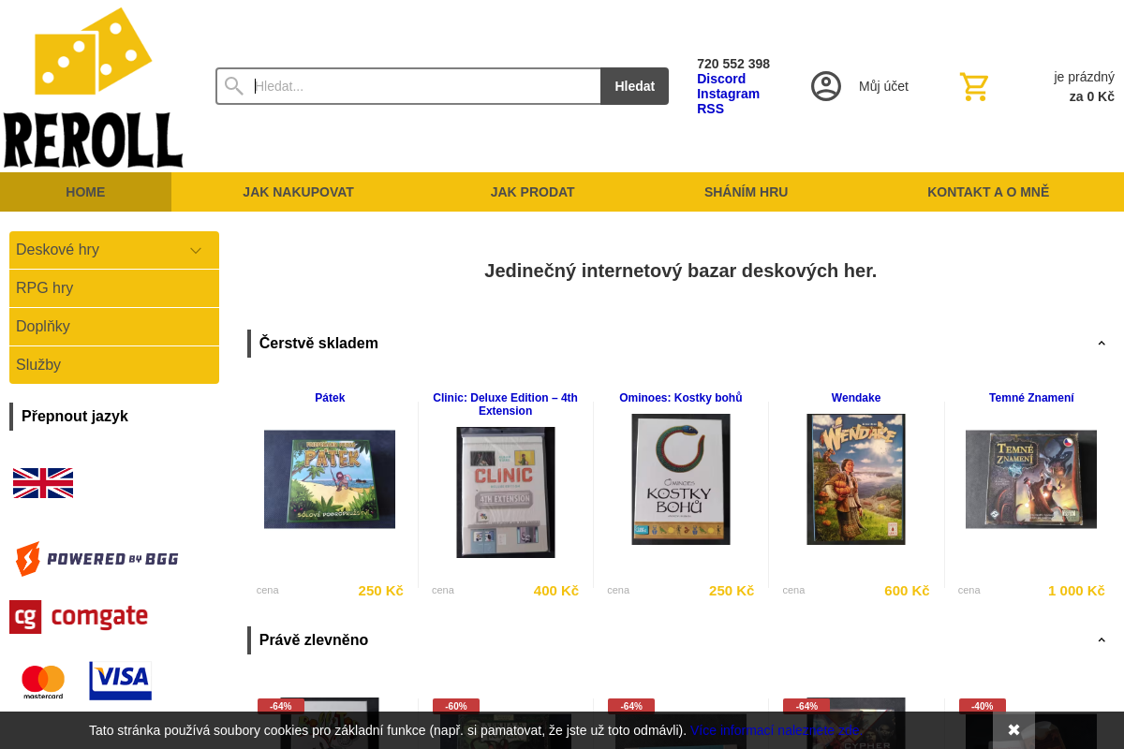Open Clinic: Deluxe Edition – 4th Extension title
1124x749 pixels.
(x=505, y=404)
